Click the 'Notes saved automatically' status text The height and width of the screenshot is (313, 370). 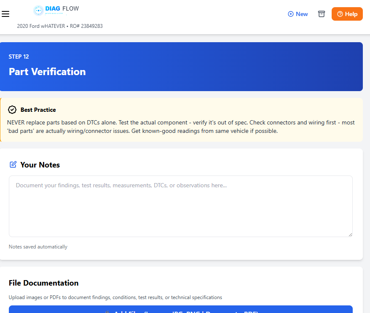pyautogui.click(x=38, y=247)
